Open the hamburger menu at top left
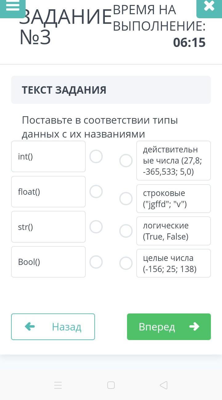Image resolution: width=222 pixels, height=400 pixels. click(x=13, y=7)
